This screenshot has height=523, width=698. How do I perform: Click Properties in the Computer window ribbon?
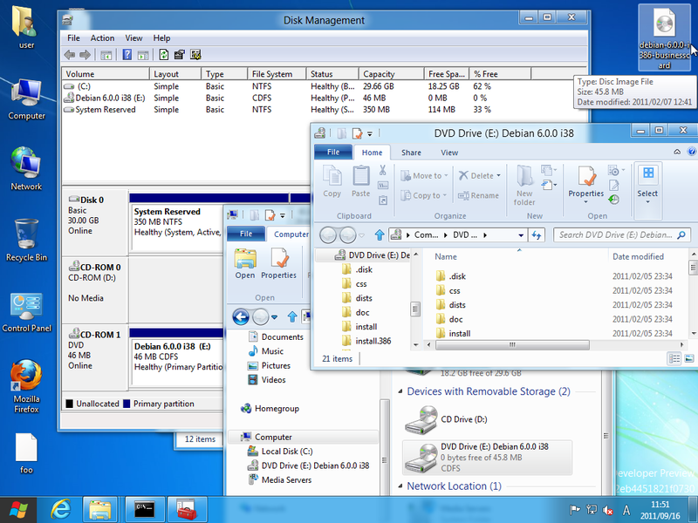click(278, 264)
